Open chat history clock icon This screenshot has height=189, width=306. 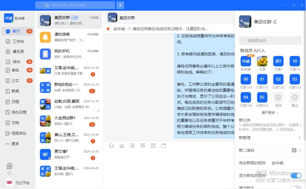(143, 146)
